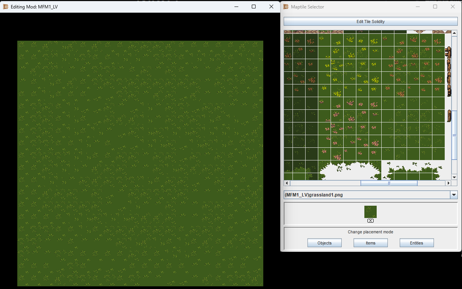462x289 pixels.
Task: Close the Maptile Selector window
Action: click(453, 7)
